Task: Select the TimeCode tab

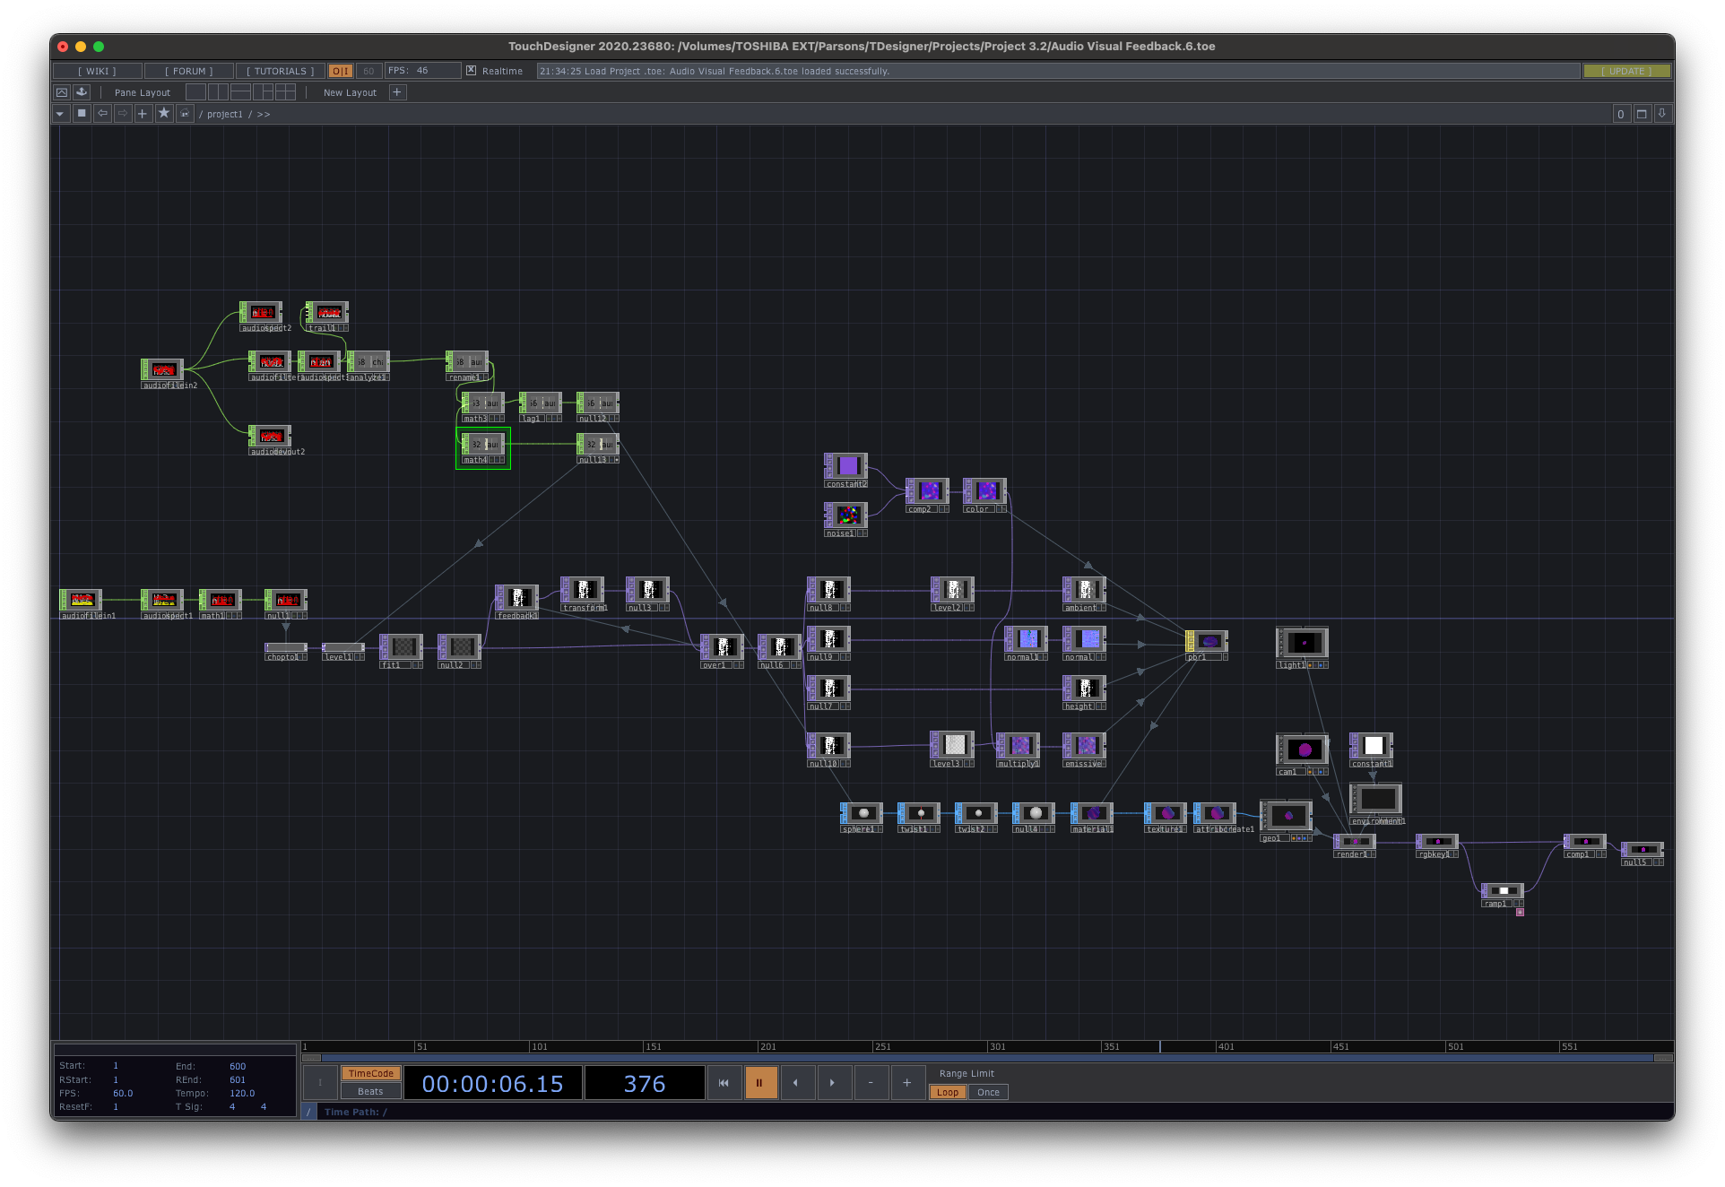Action: pos(370,1072)
